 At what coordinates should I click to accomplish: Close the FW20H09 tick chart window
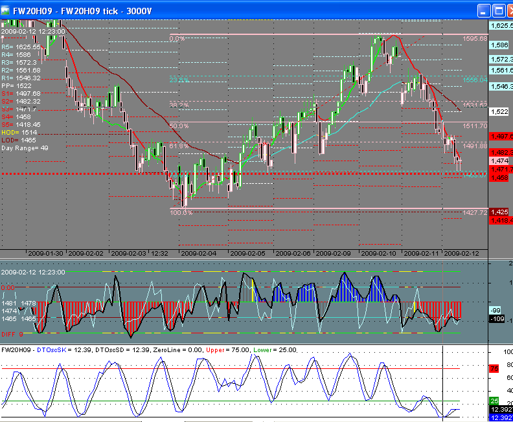(x=509, y=10)
